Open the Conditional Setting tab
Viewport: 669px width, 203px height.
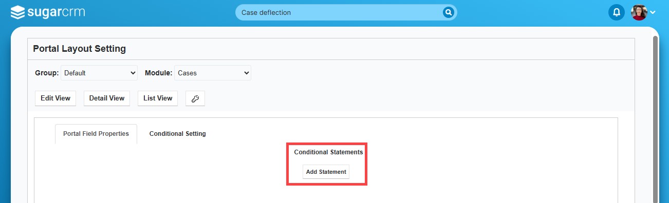click(x=178, y=134)
